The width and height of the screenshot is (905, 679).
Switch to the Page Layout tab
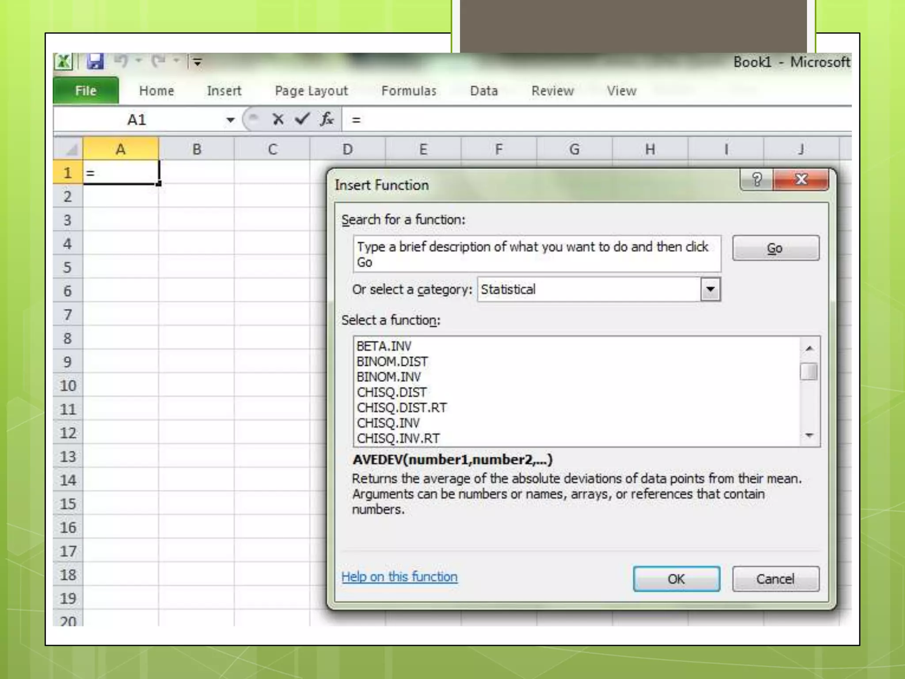(x=311, y=91)
